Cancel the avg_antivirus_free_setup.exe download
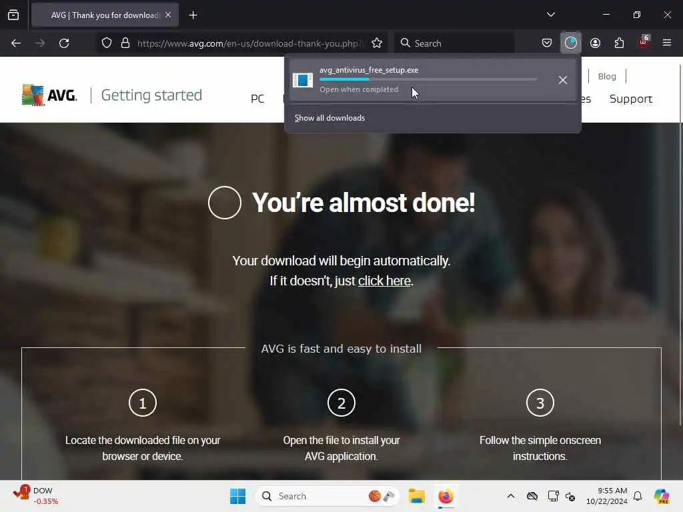Image resolution: width=683 pixels, height=512 pixels. coord(563,80)
